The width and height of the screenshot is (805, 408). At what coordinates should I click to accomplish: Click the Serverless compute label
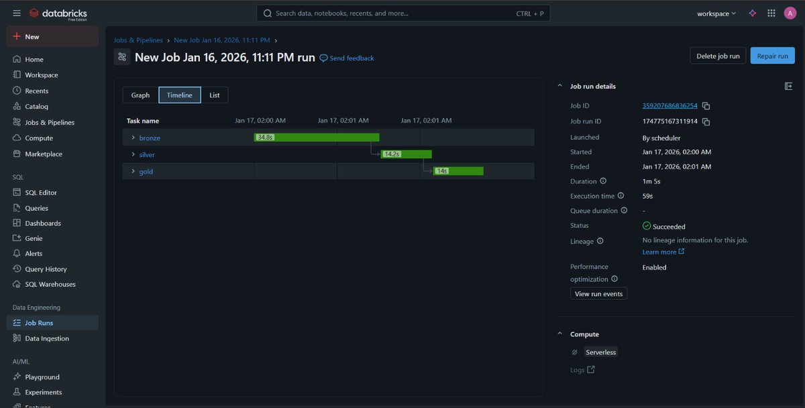(x=600, y=352)
